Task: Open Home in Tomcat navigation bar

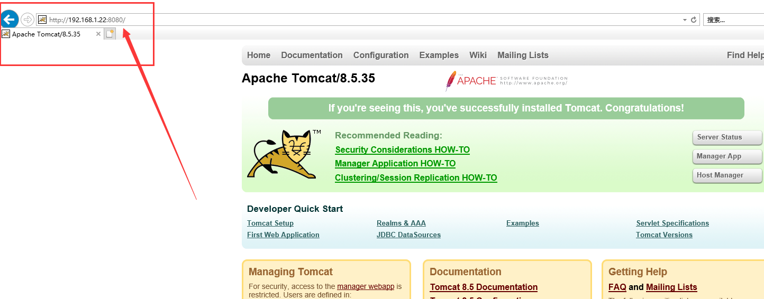Action: (x=259, y=55)
